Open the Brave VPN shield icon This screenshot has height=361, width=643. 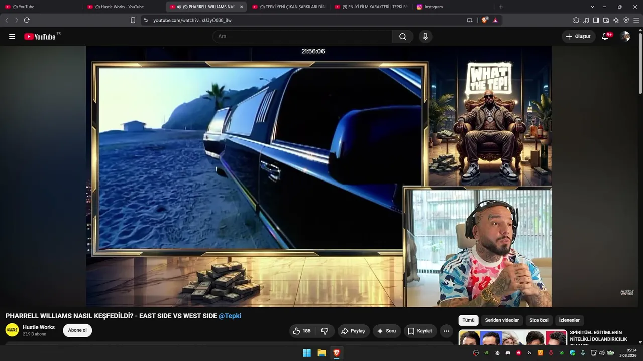[626, 20]
